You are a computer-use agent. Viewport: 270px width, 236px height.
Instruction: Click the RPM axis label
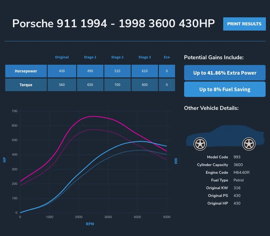click(x=90, y=224)
